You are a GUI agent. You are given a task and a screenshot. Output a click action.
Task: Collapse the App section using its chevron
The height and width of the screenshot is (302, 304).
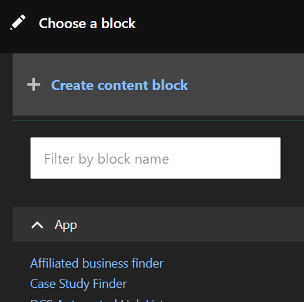(x=37, y=225)
